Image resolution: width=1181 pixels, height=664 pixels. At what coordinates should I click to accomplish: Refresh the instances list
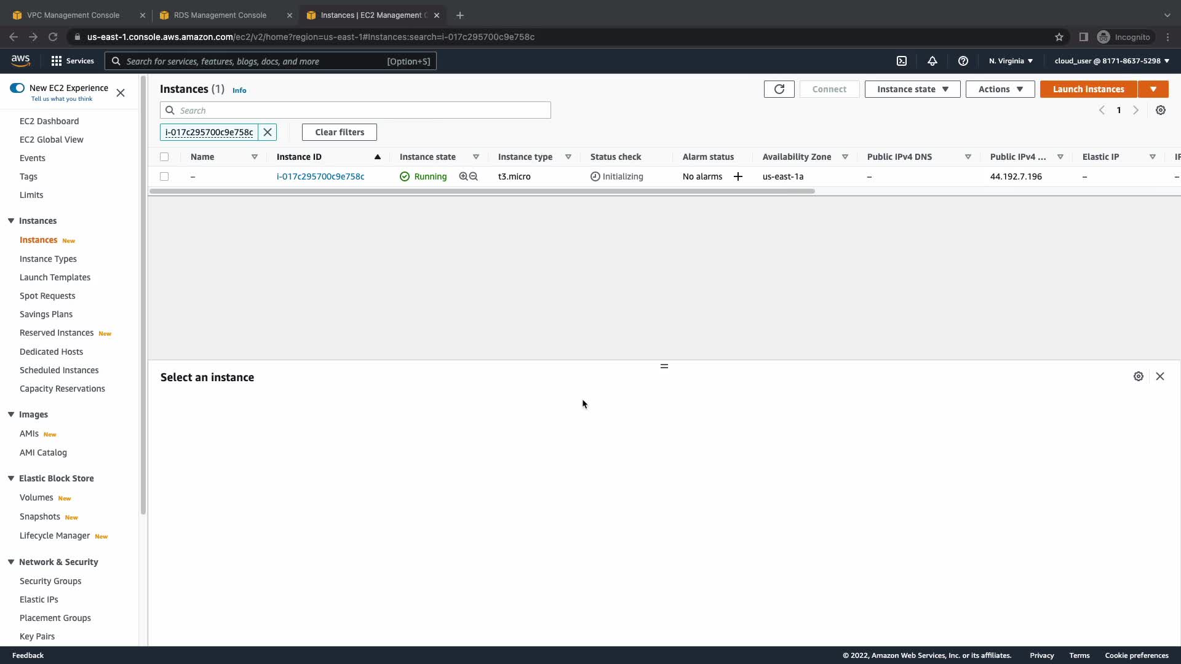(779, 89)
